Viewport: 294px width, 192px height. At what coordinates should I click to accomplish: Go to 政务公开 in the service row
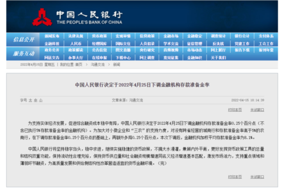52,50
